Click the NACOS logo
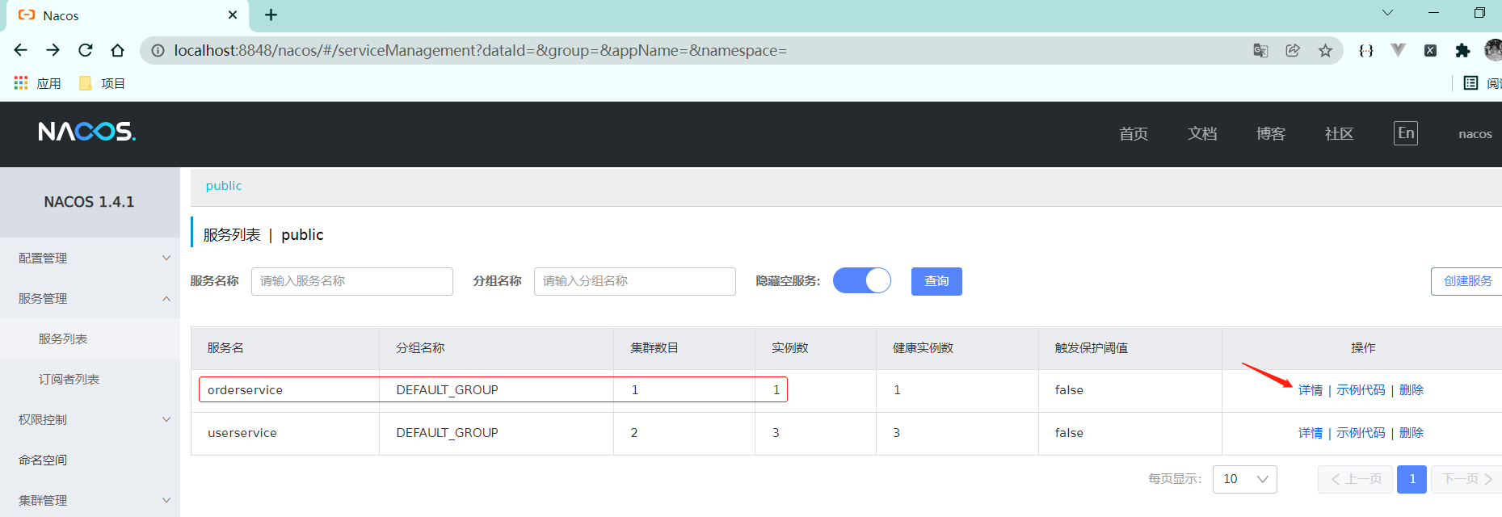Viewport: 1502px width, 517px height. coord(86,132)
